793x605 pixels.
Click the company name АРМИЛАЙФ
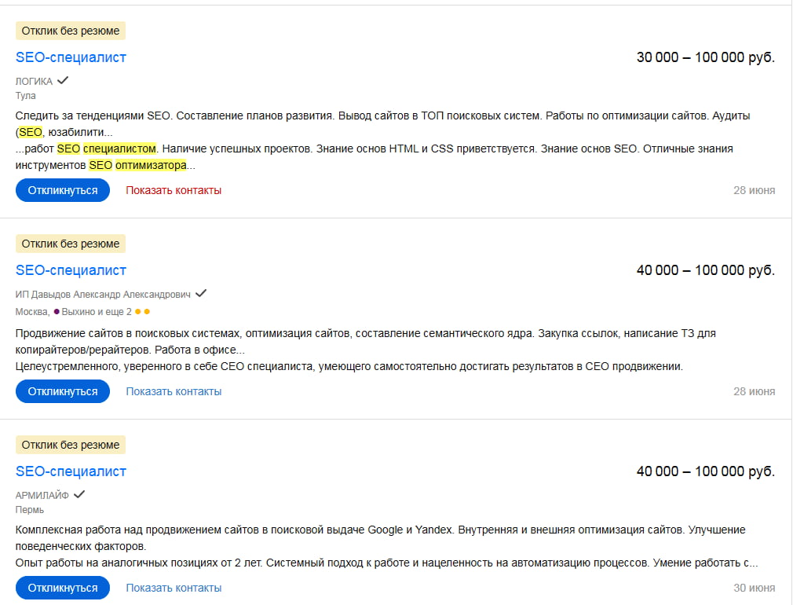click(x=43, y=494)
